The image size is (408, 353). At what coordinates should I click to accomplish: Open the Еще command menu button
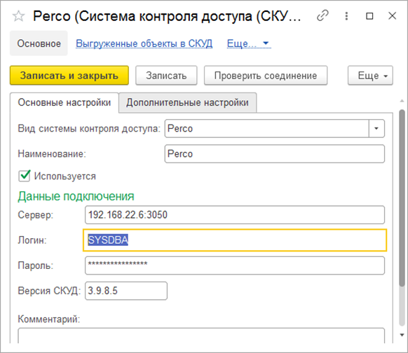370,76
